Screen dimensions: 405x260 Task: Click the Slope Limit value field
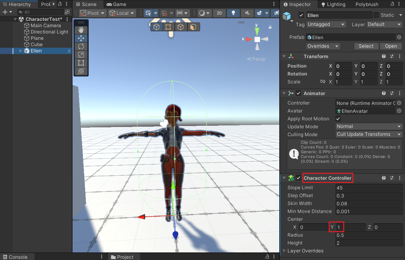tap(369, 188)
